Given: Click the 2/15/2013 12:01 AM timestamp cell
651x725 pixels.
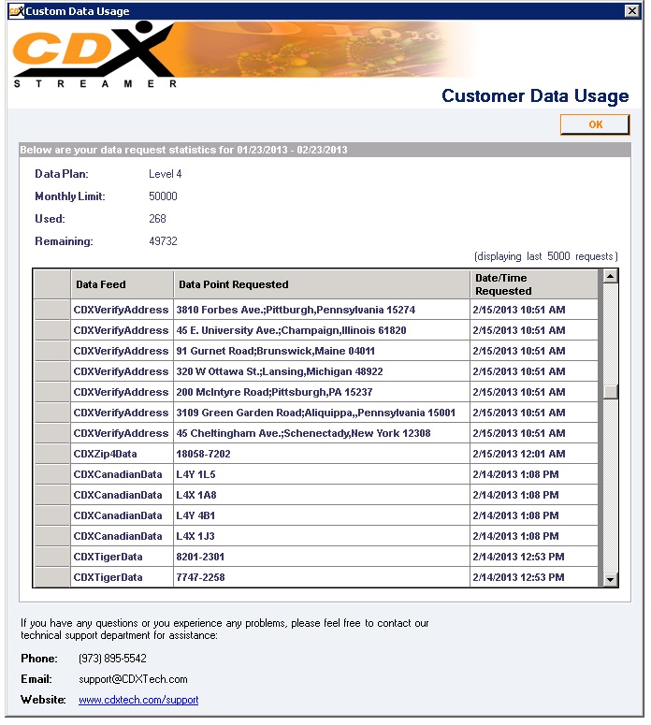Looking at the screenshot, I should pyautogui.click(x=534, y=454).
